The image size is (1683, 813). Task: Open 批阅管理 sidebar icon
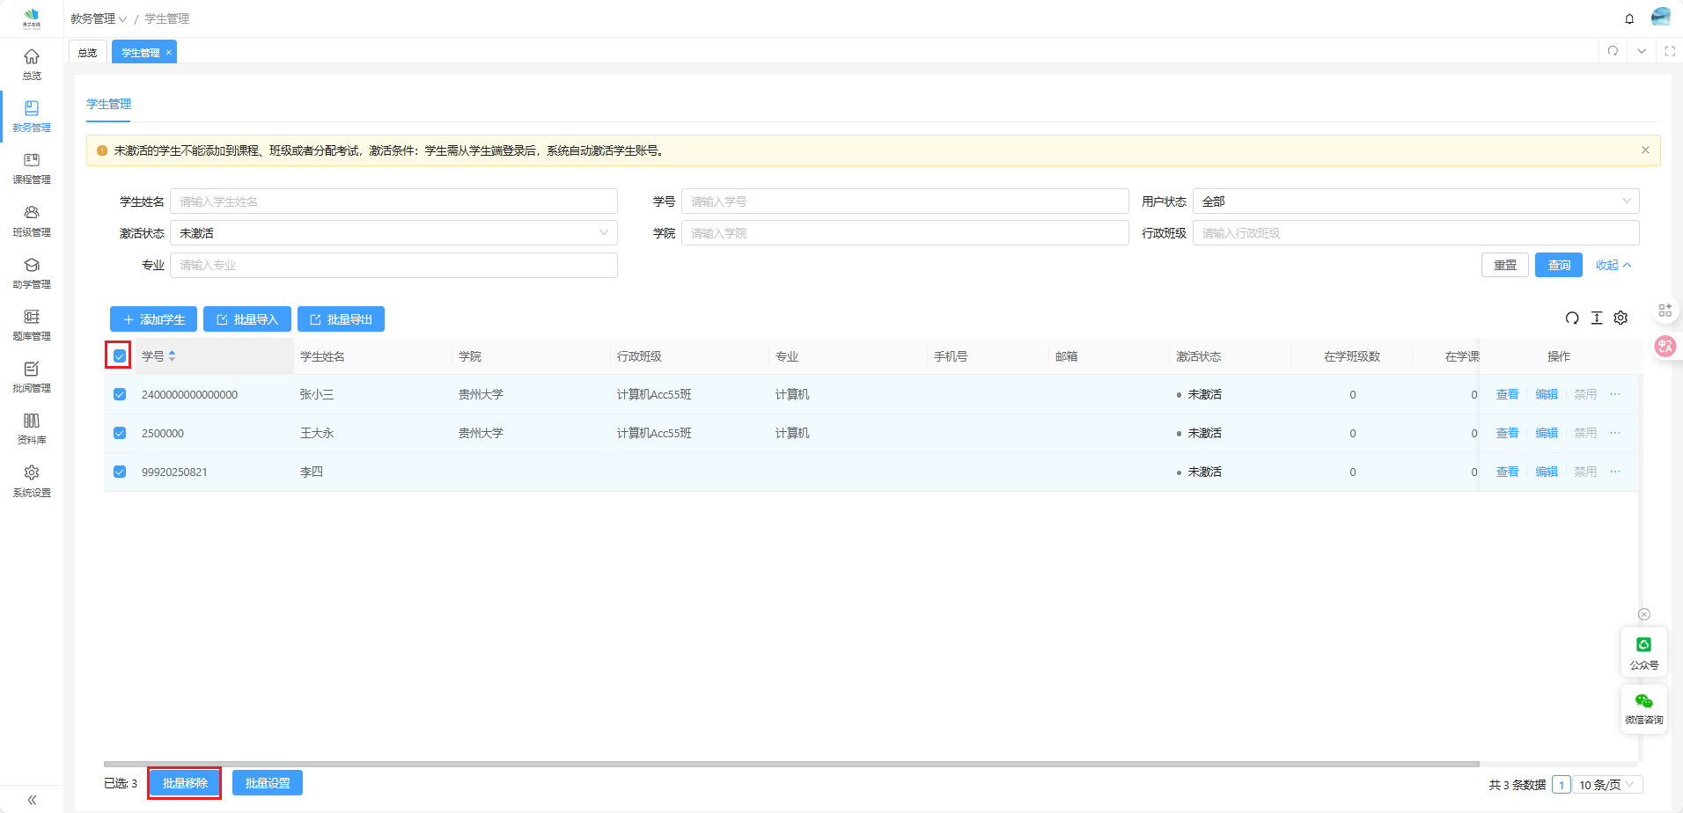coord(32,376)
